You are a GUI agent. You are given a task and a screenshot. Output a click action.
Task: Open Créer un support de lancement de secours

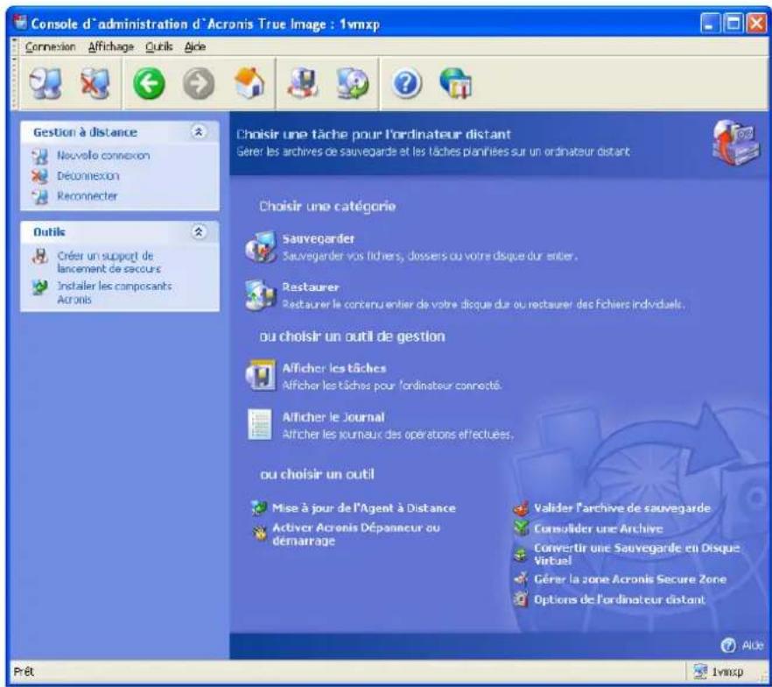point(109,262)
